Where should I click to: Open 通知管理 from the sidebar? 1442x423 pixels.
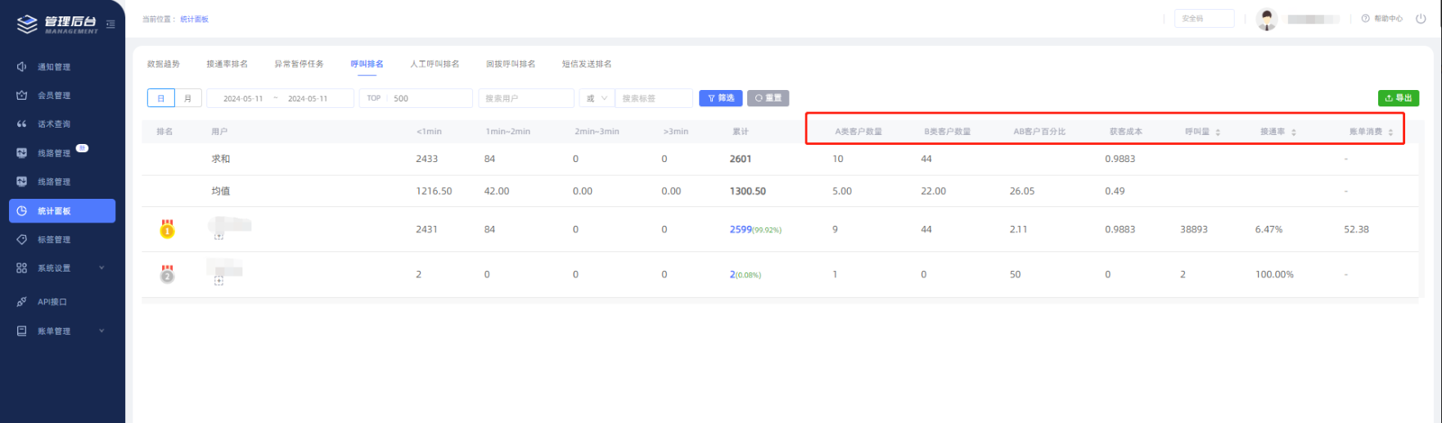point(54,67)
